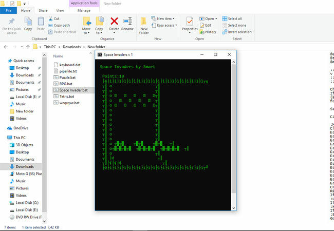Click the Pin to Quick access icon

pos(11,21)
